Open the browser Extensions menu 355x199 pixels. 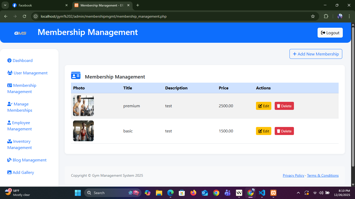[326, 16]
